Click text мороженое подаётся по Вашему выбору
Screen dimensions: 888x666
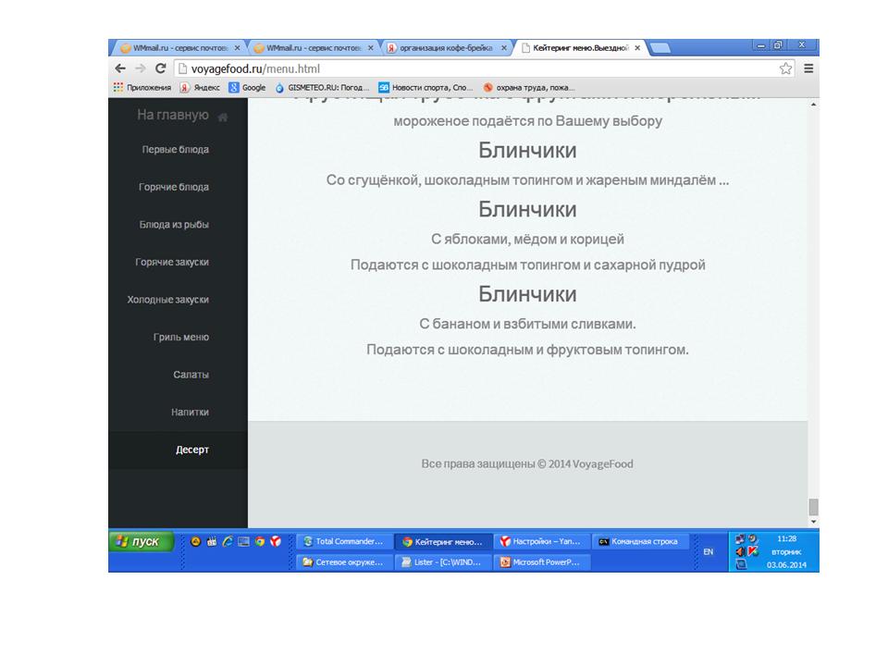point(528,120)
